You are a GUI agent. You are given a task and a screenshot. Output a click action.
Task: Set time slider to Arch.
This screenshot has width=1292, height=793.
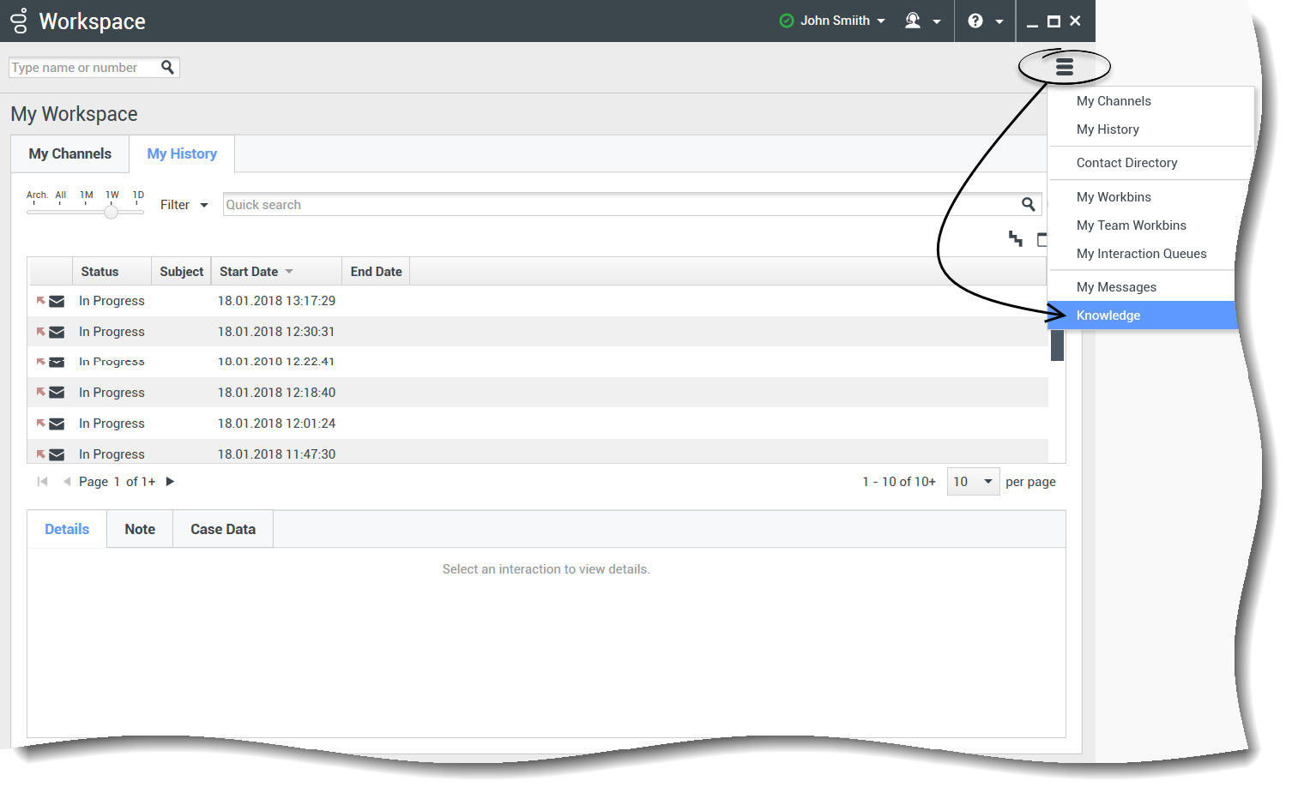36,195
